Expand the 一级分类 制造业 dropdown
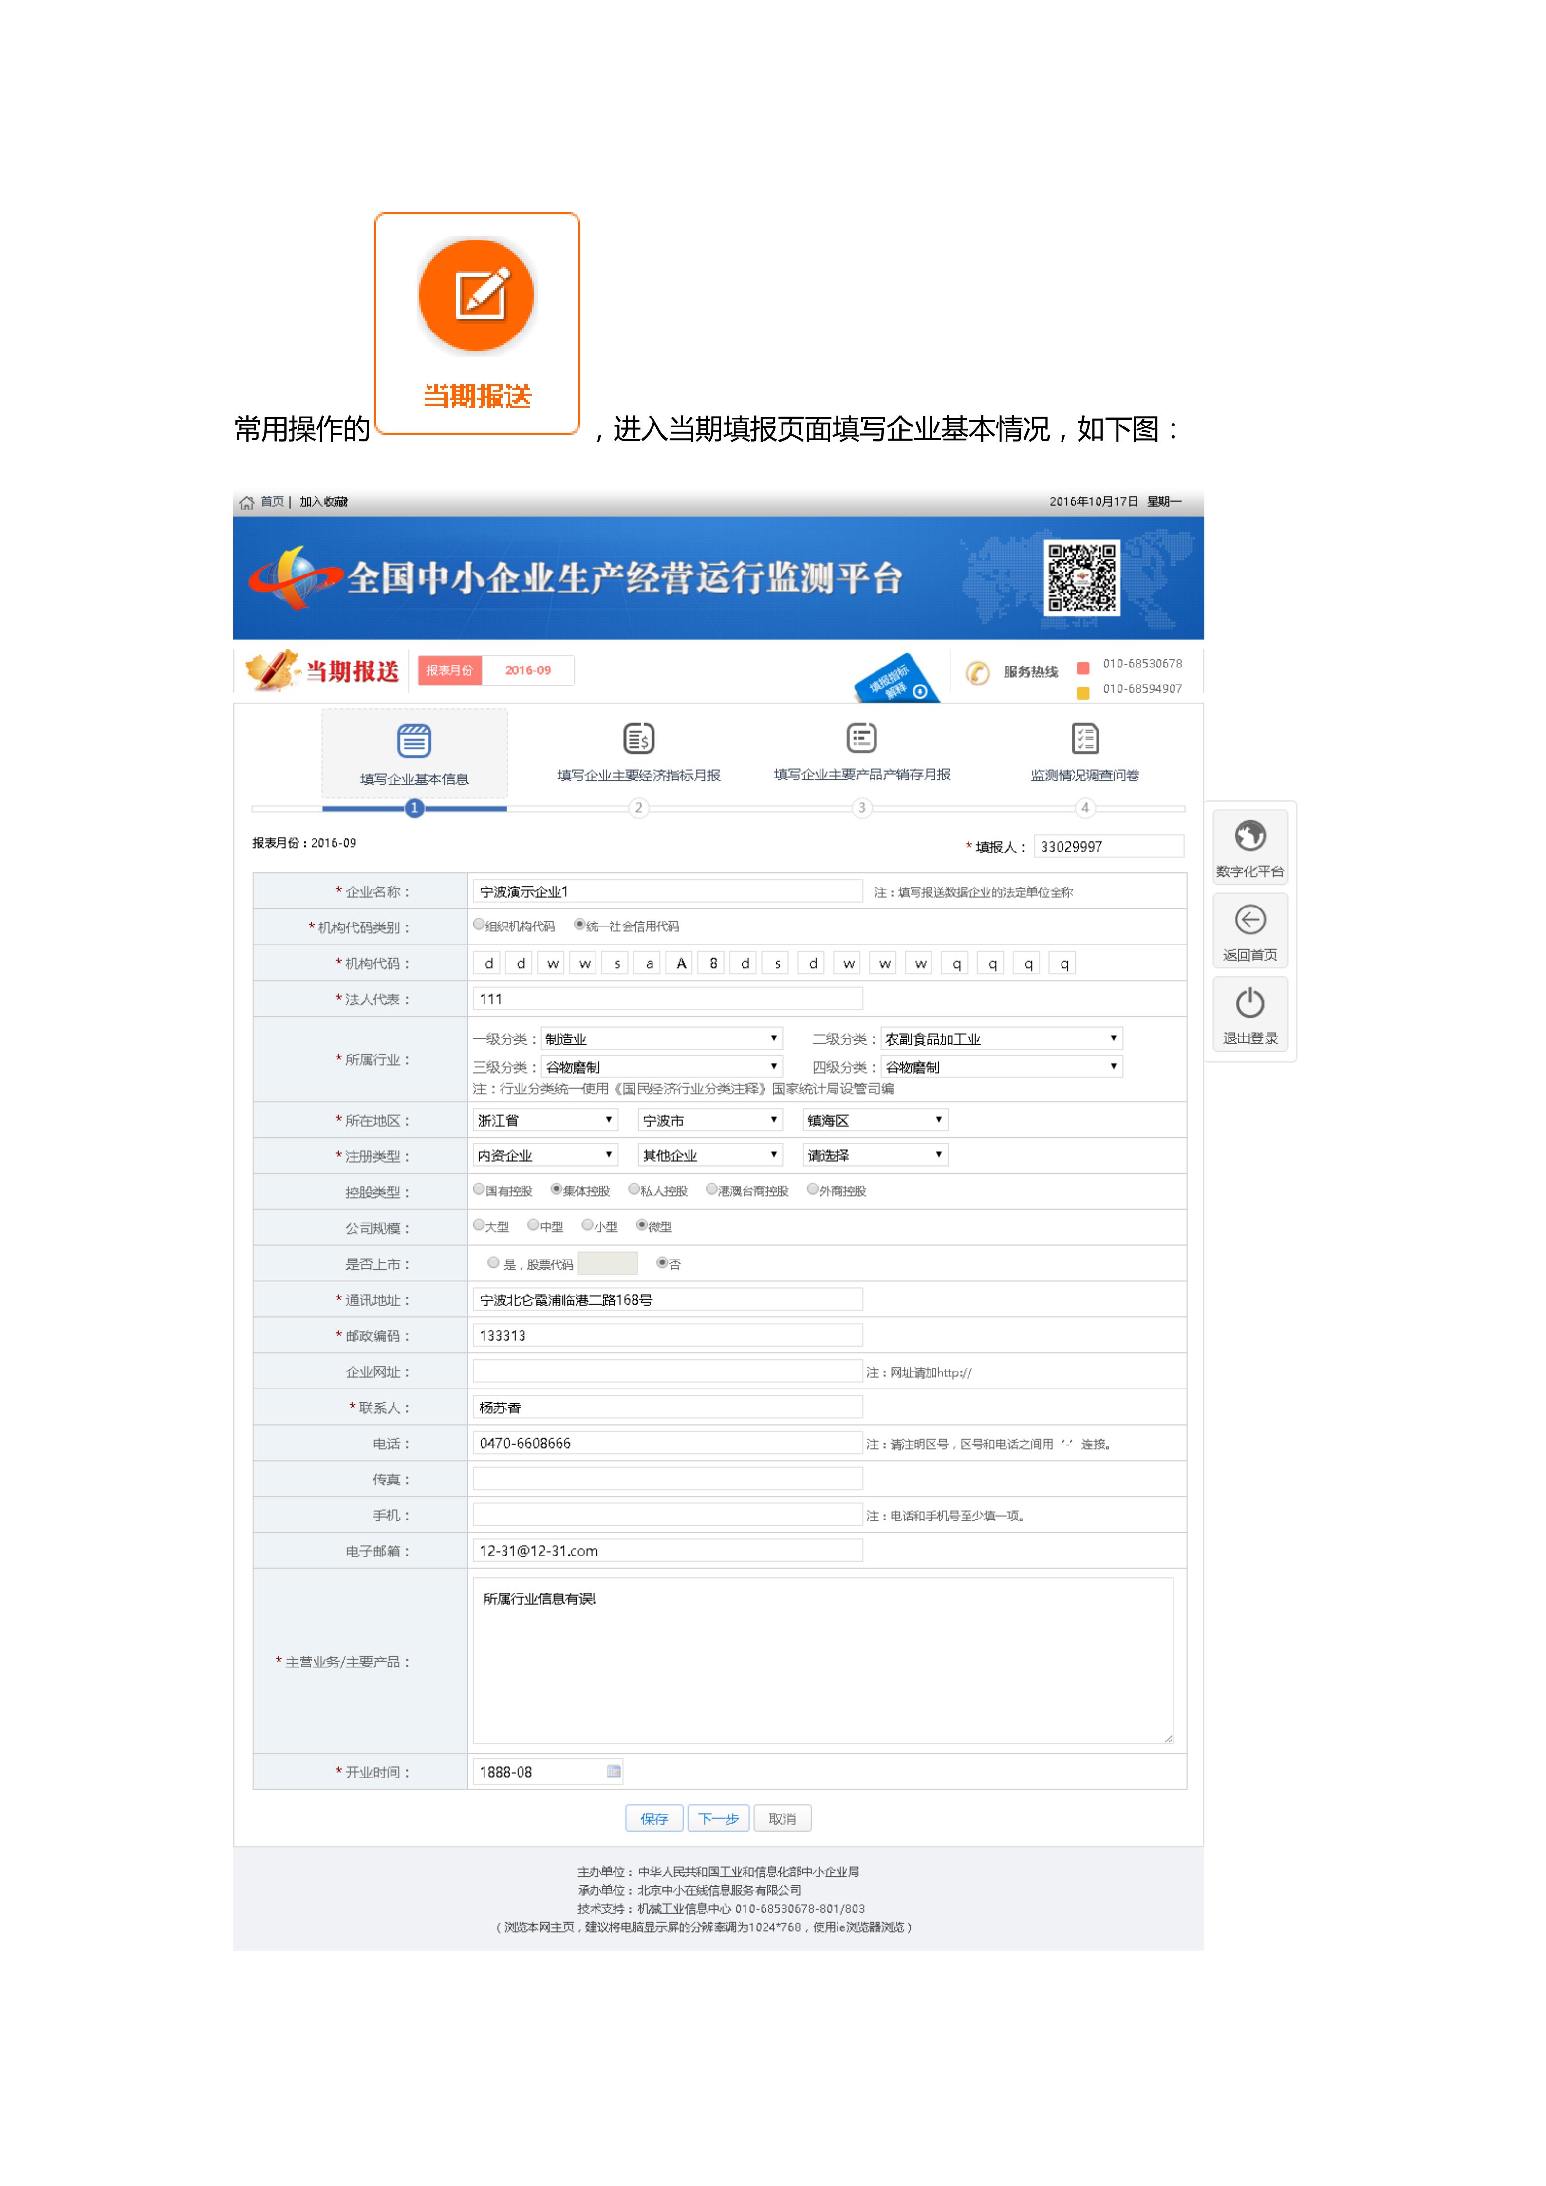This screenshot has width=1546, height=2186. tap(661, 1039)
